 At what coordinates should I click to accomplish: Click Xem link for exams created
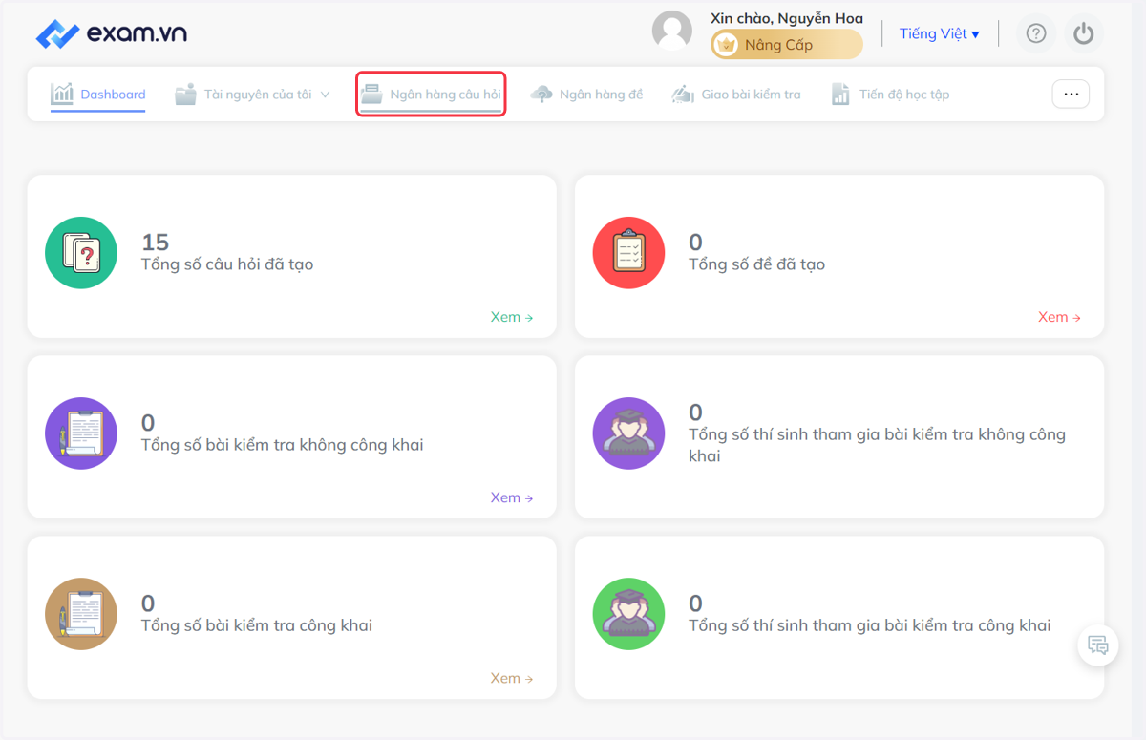click(1059, 317)
